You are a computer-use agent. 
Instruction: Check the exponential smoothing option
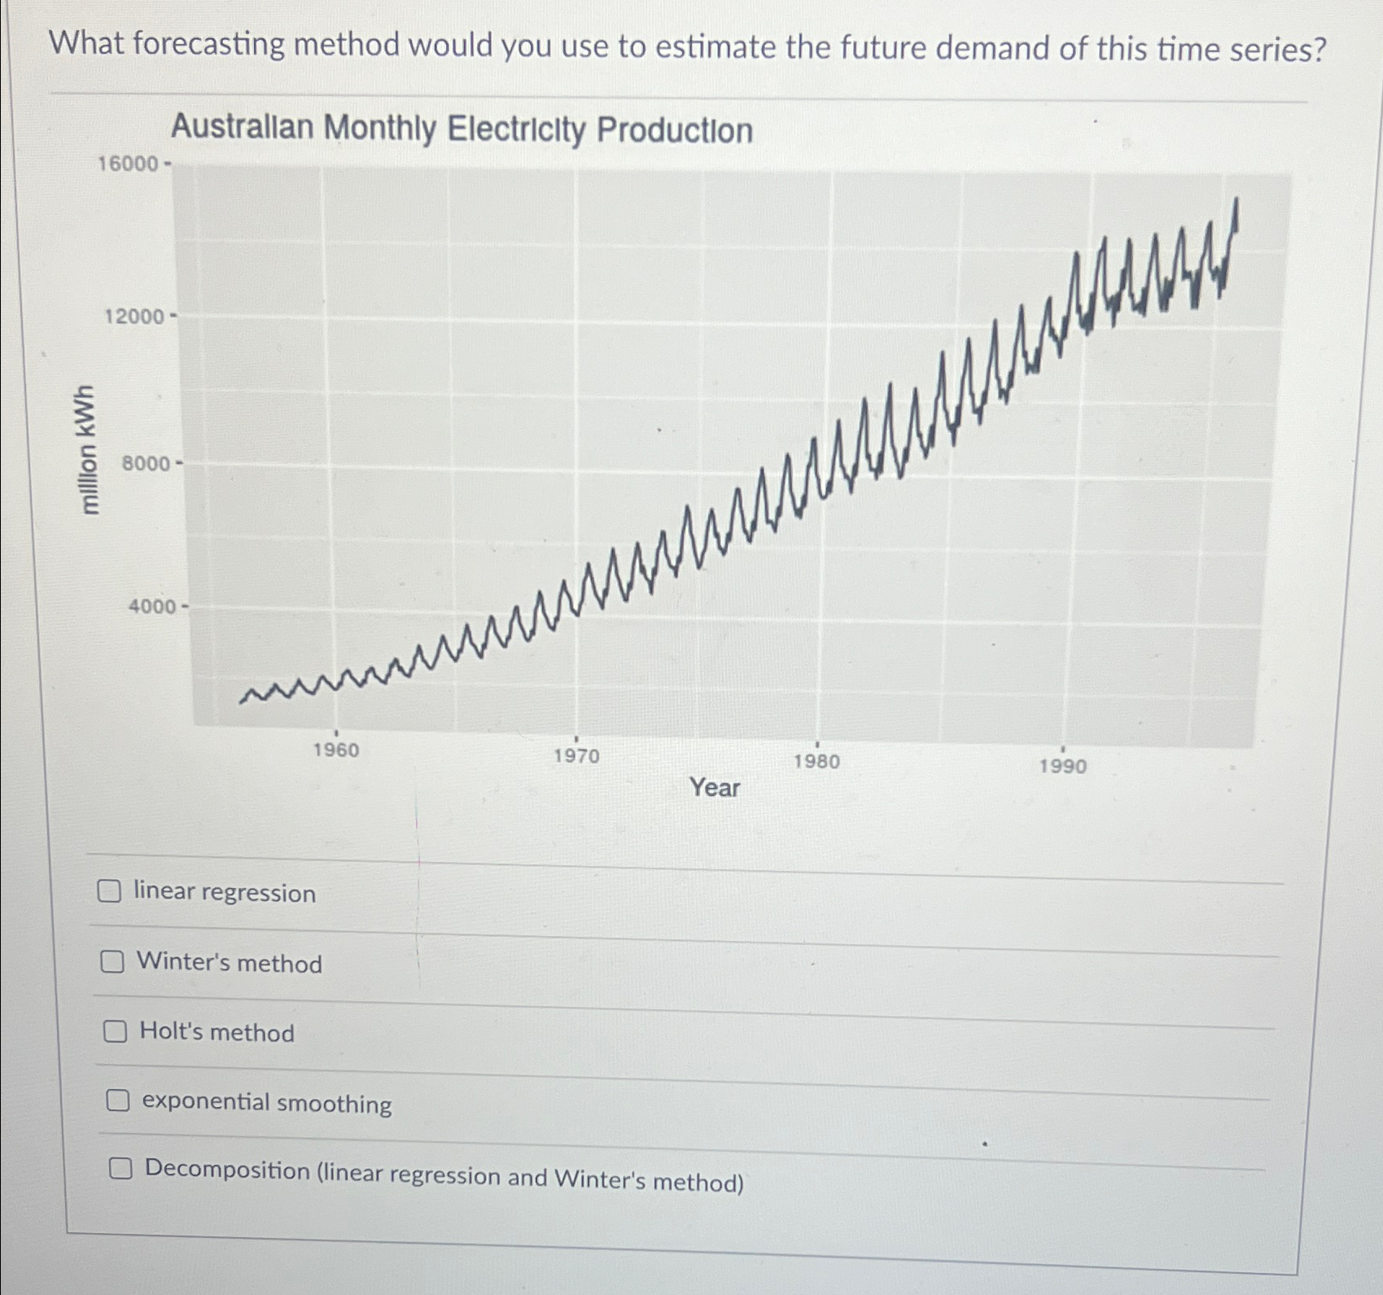pyautogui.click(x=117, y=1103)
